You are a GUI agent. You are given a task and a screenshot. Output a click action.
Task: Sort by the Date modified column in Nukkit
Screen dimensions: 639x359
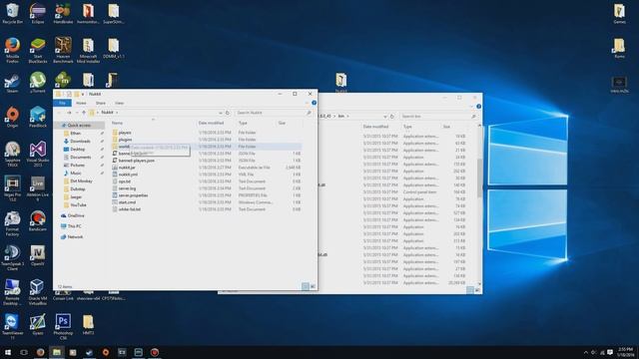(x=211, y=123)
